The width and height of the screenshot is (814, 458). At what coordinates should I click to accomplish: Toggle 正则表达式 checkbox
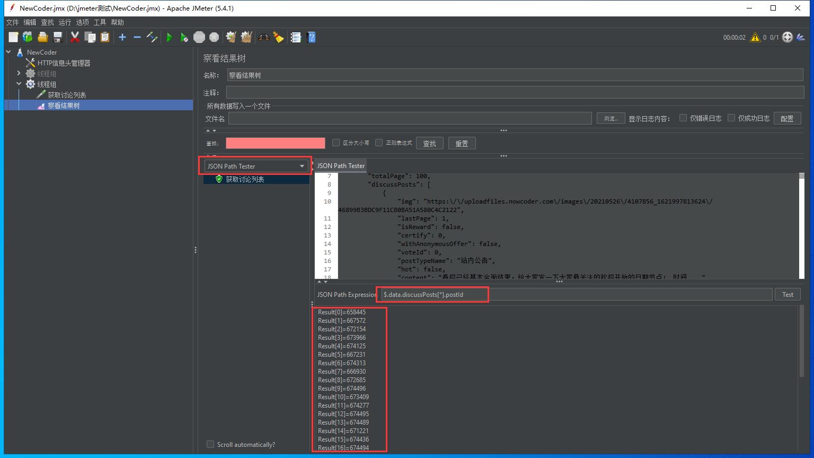(379, 143)
